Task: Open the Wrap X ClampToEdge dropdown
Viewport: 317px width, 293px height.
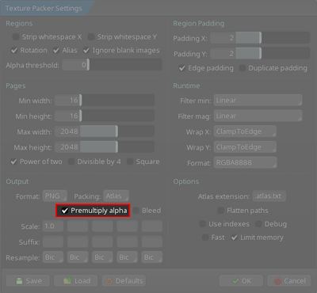Action: click(245, 131)
